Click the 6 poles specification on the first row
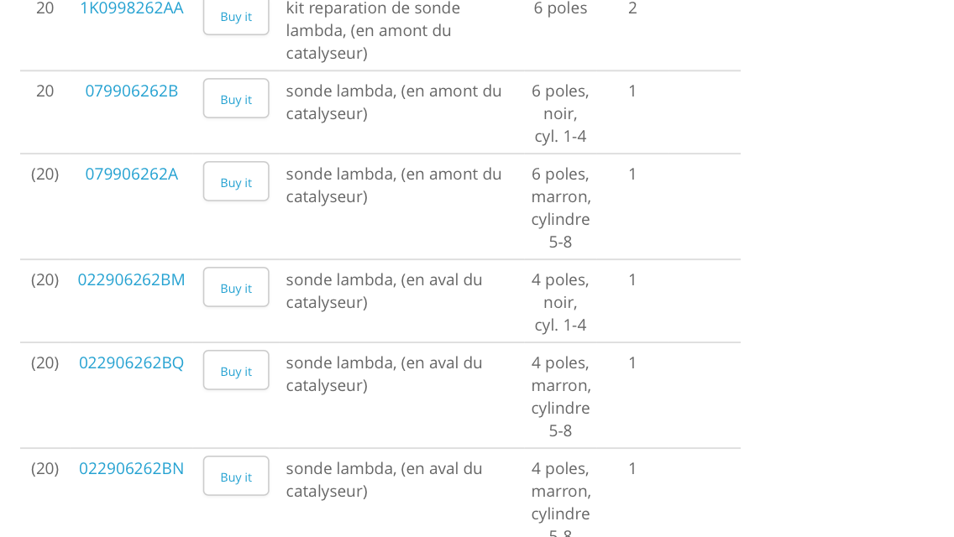 [x=559, y=8]
